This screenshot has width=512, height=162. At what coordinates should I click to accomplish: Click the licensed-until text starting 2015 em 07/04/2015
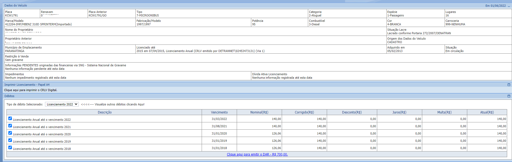[x=200, y=51]
